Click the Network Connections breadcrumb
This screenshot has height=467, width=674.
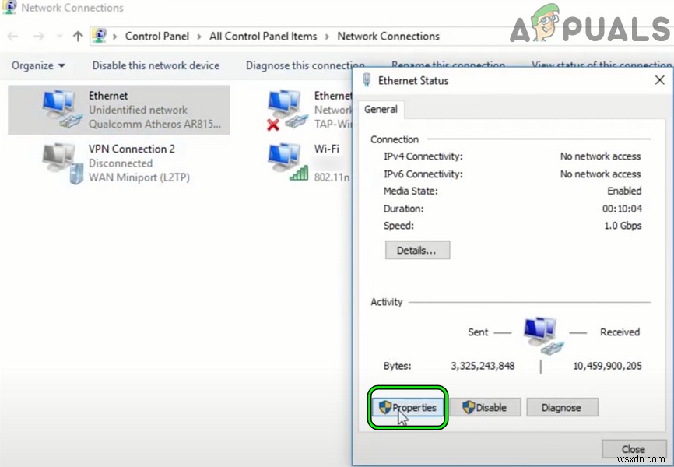point(388,37)
